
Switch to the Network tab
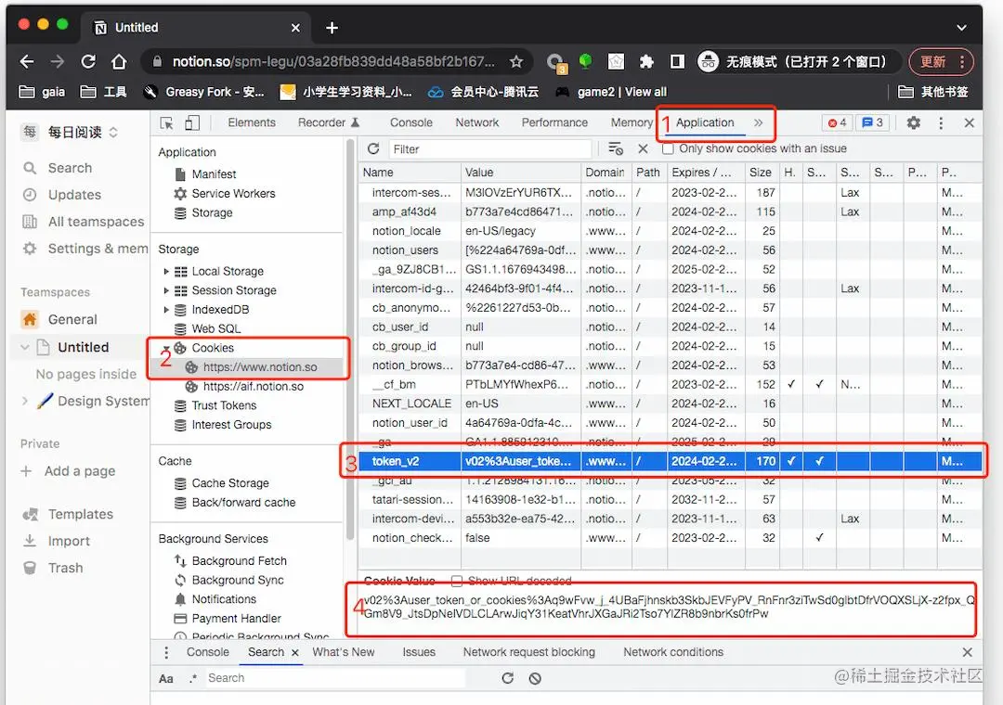(x=476, y=122)
